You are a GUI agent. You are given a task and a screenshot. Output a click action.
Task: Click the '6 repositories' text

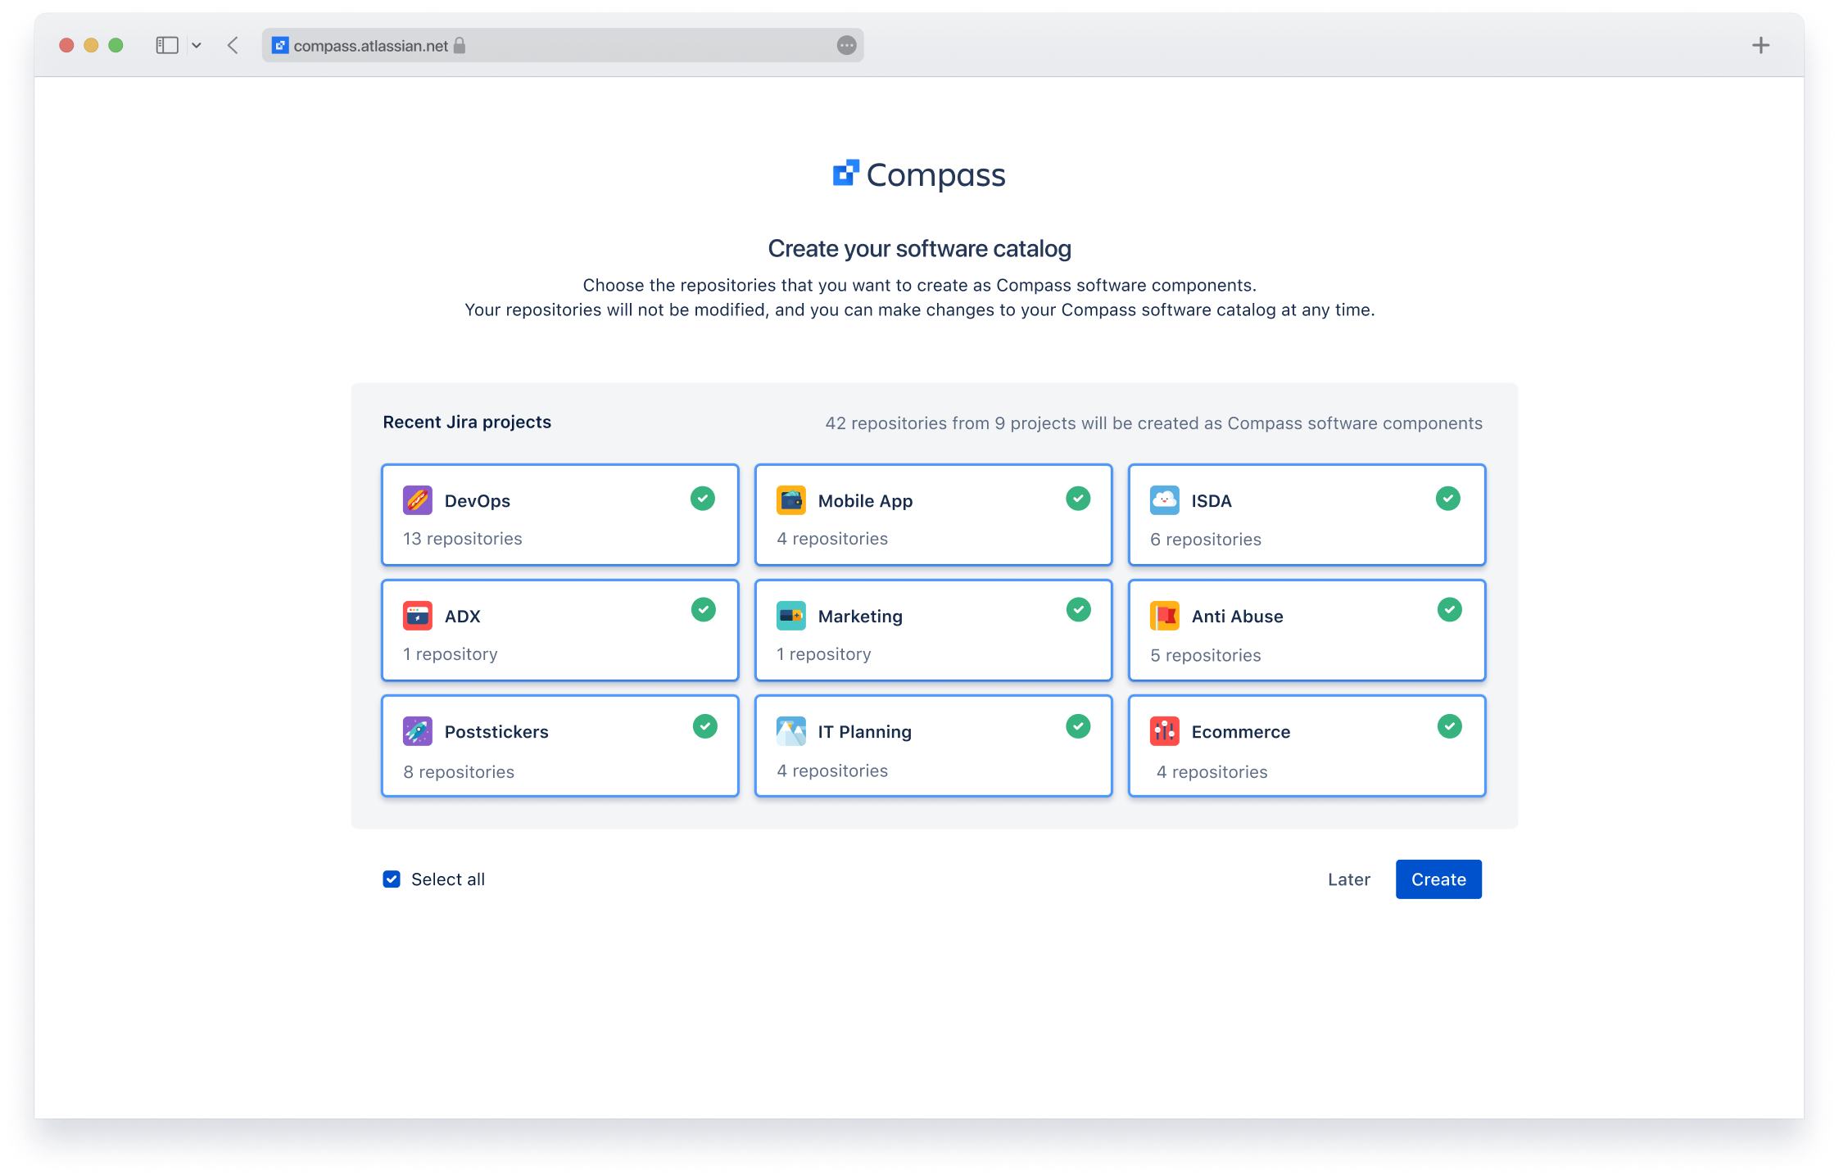[1205, 540]
